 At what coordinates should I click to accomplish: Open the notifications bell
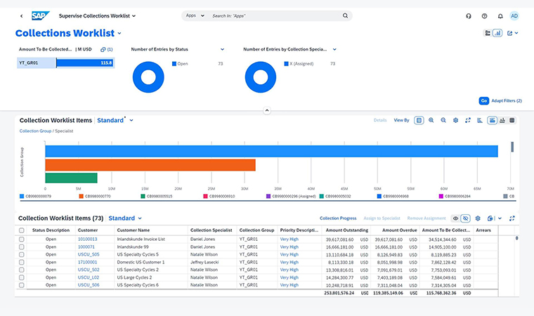point(500,15)
